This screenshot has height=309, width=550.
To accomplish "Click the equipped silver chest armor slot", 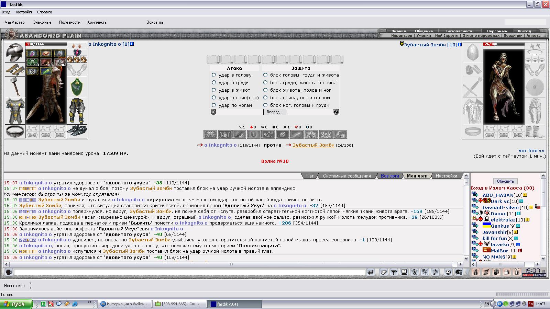I will point(15,111).
